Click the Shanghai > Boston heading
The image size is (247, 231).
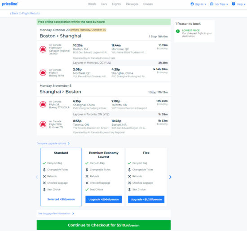pyautogui.click(x=61, y=92)
